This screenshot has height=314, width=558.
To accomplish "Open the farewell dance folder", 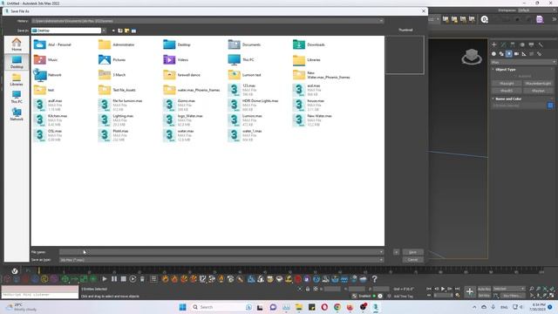I will (x=182, y=75).
